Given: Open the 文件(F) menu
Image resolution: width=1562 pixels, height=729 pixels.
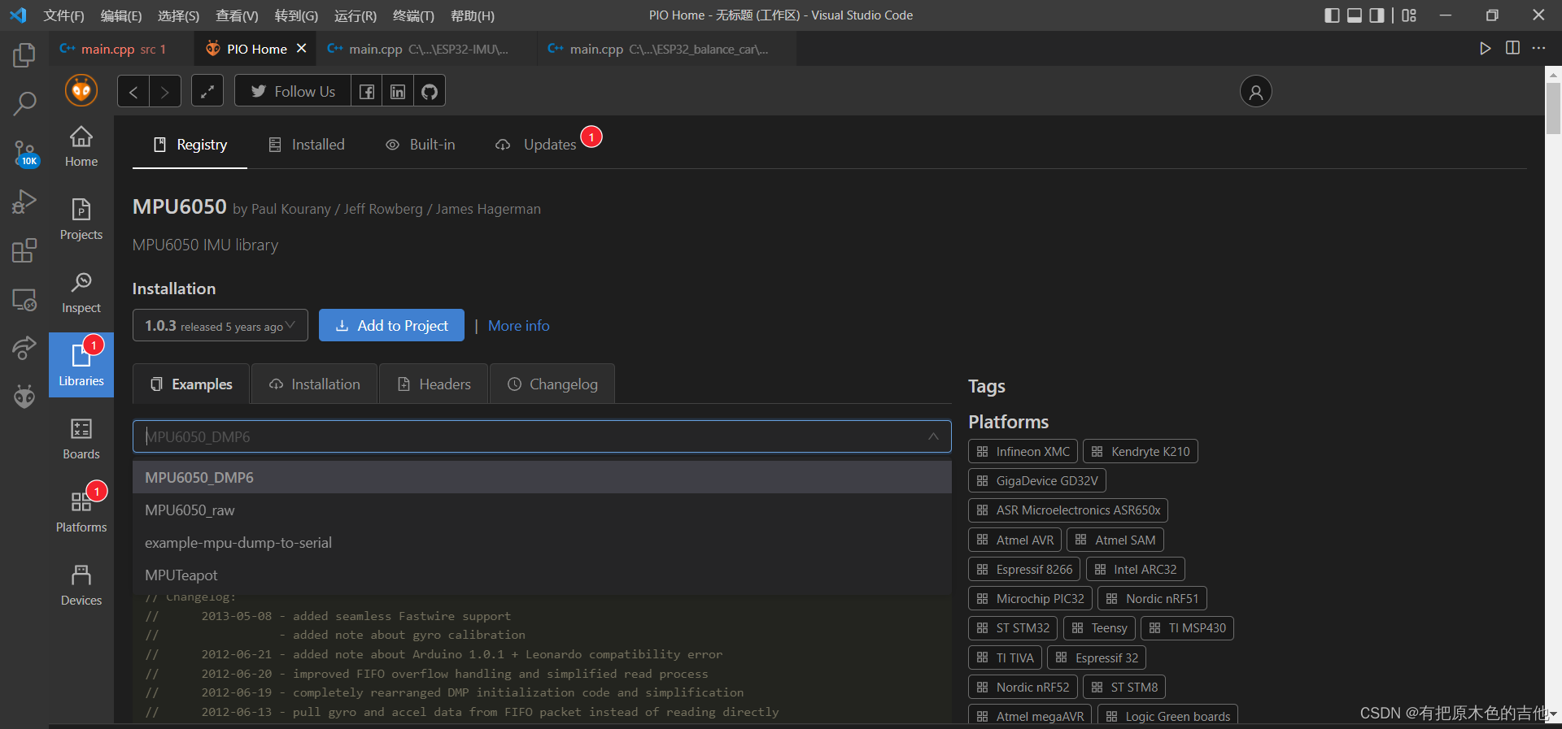Looking at the screenshot, I should pyautogui.click(x=63, y=15).
